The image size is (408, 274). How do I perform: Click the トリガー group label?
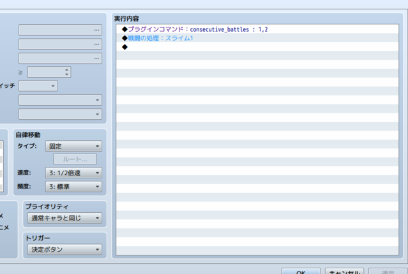pyautogui.click(x=38, y=238)
